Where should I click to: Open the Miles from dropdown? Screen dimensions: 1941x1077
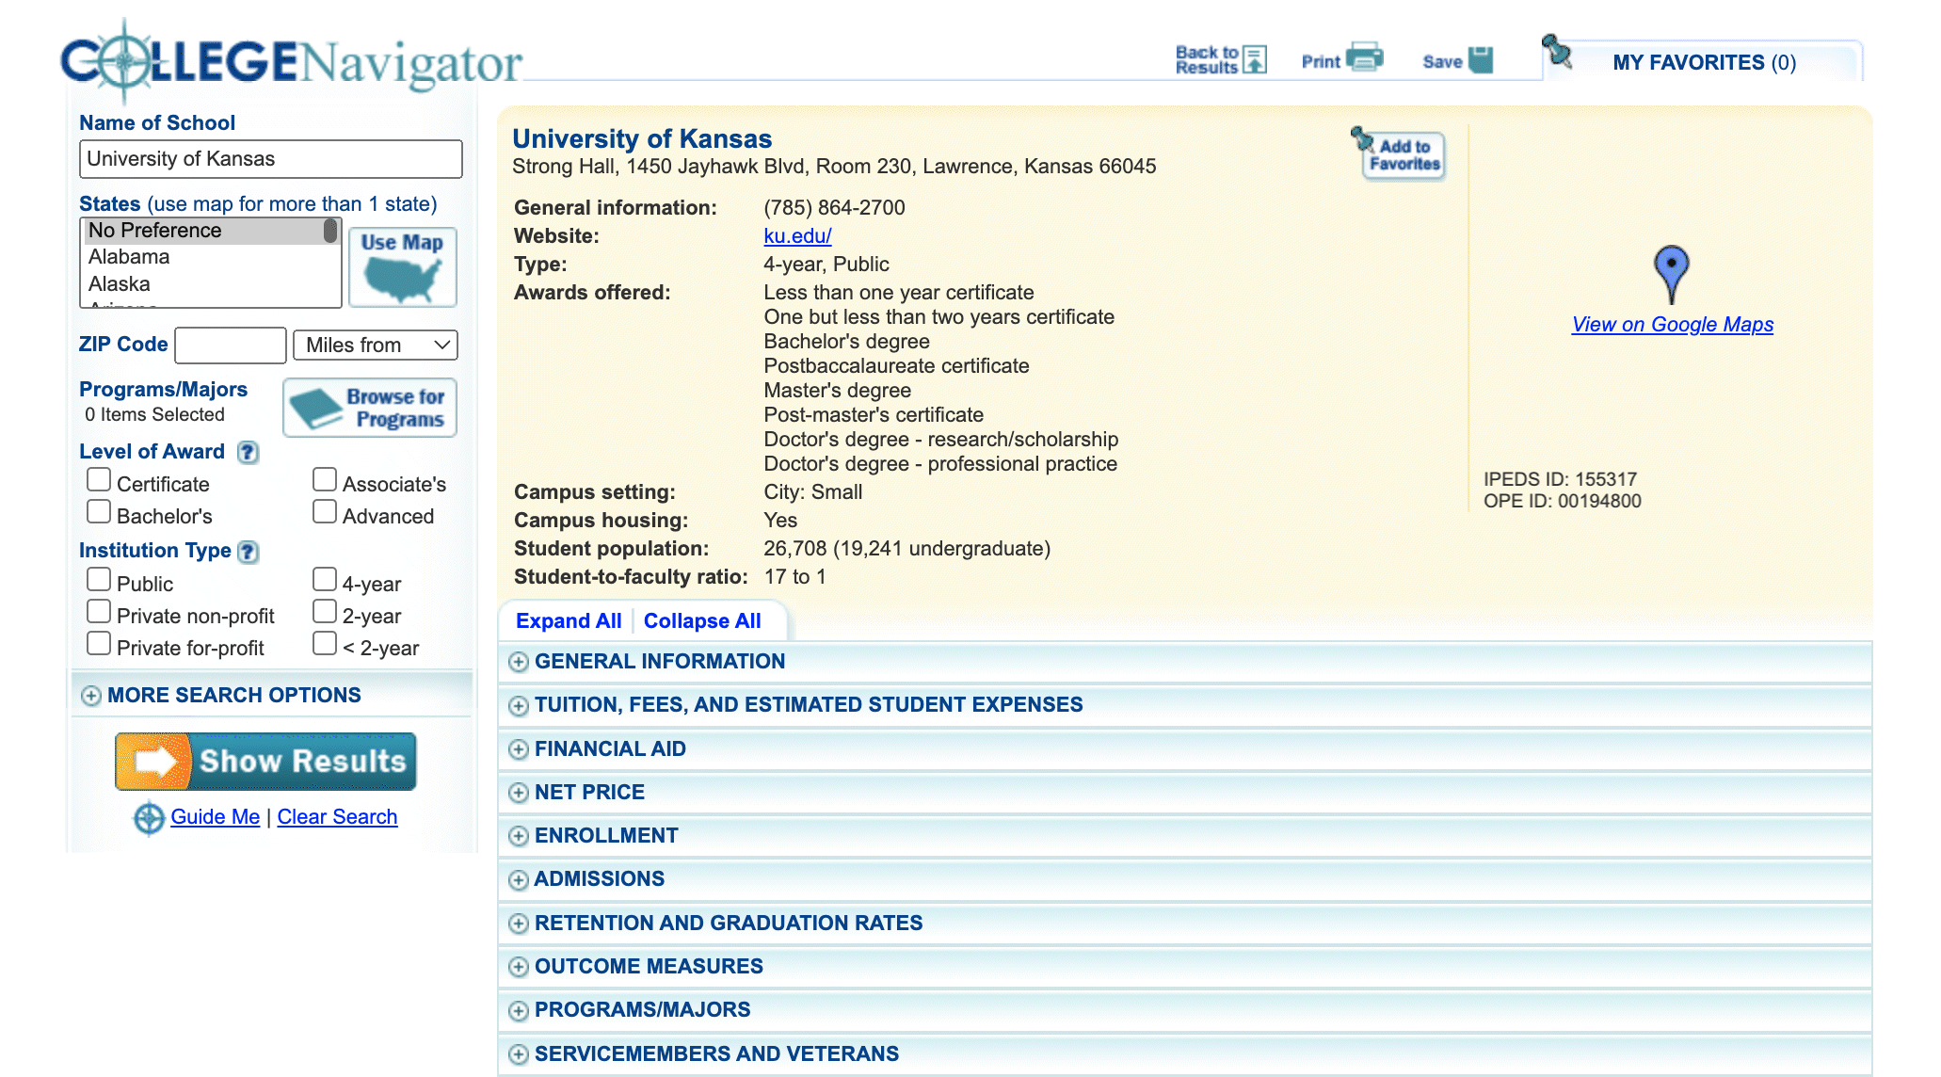coord(376,346)
